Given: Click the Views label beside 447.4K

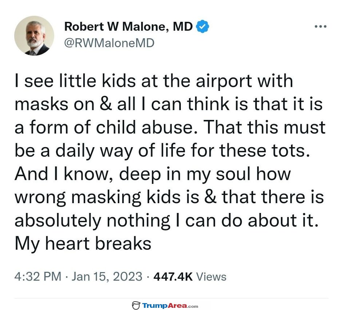Looking at the screenshot, I should point(211,277).
